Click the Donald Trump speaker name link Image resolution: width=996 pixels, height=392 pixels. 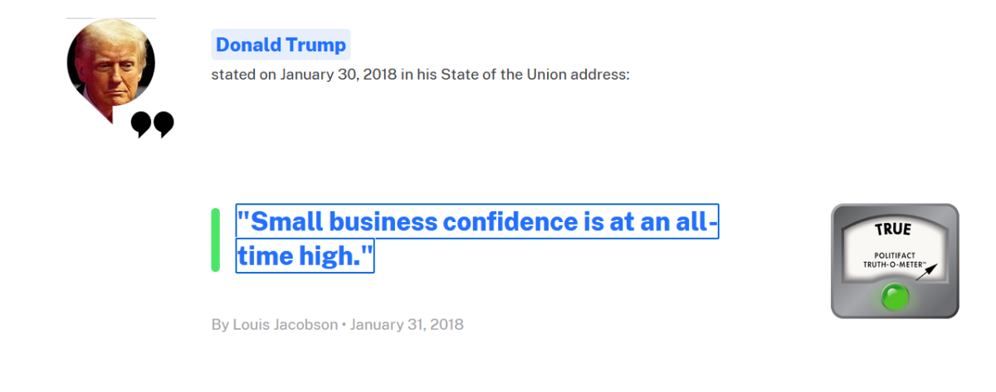pos(281,45)
